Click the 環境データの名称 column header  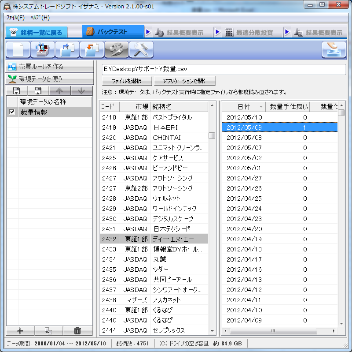(55, 102)
